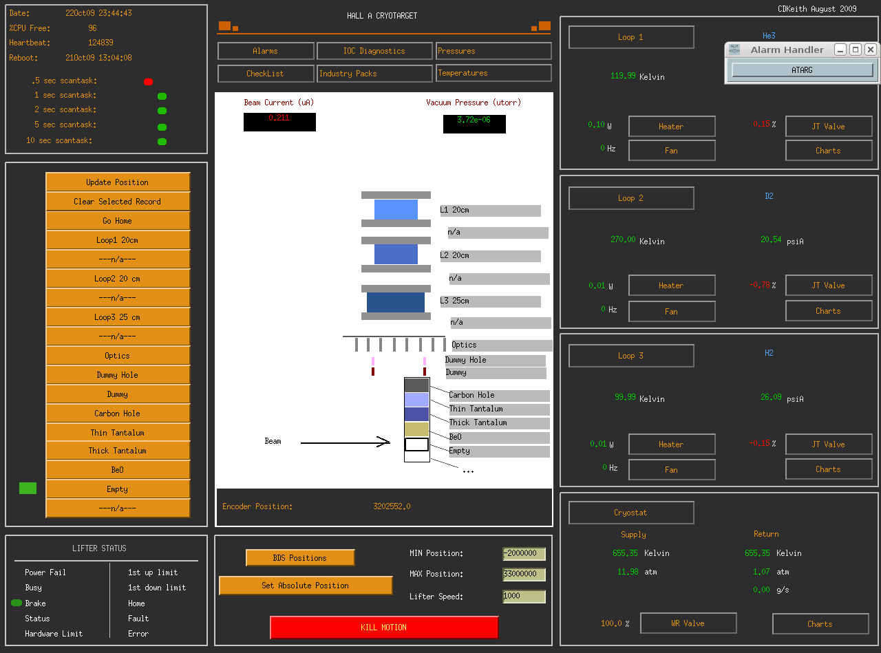Viewport: 881px width, 653px height.
Task: Open Loop 3 Charts
Action: (x=829, y=469)
